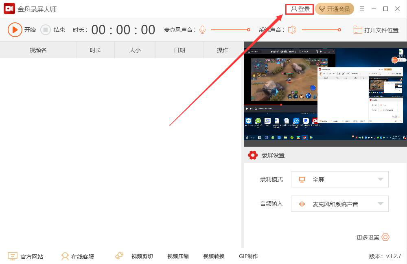The height and width of the screenshot is (264, 407).
Task: Open the hamburger menu in title bar
Action: click(x=362, y=9)
